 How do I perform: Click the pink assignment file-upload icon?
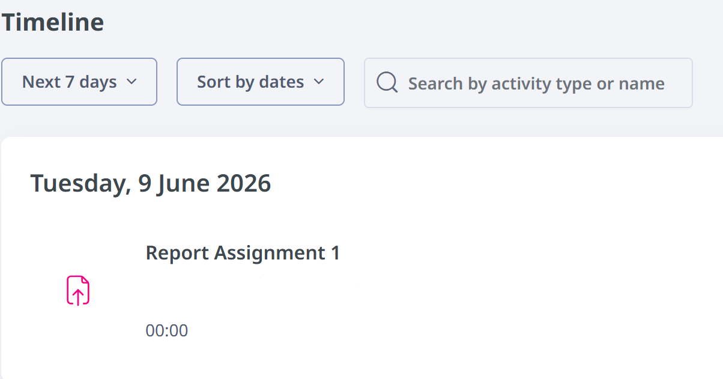pyautogui.click(x=78, y=291)
